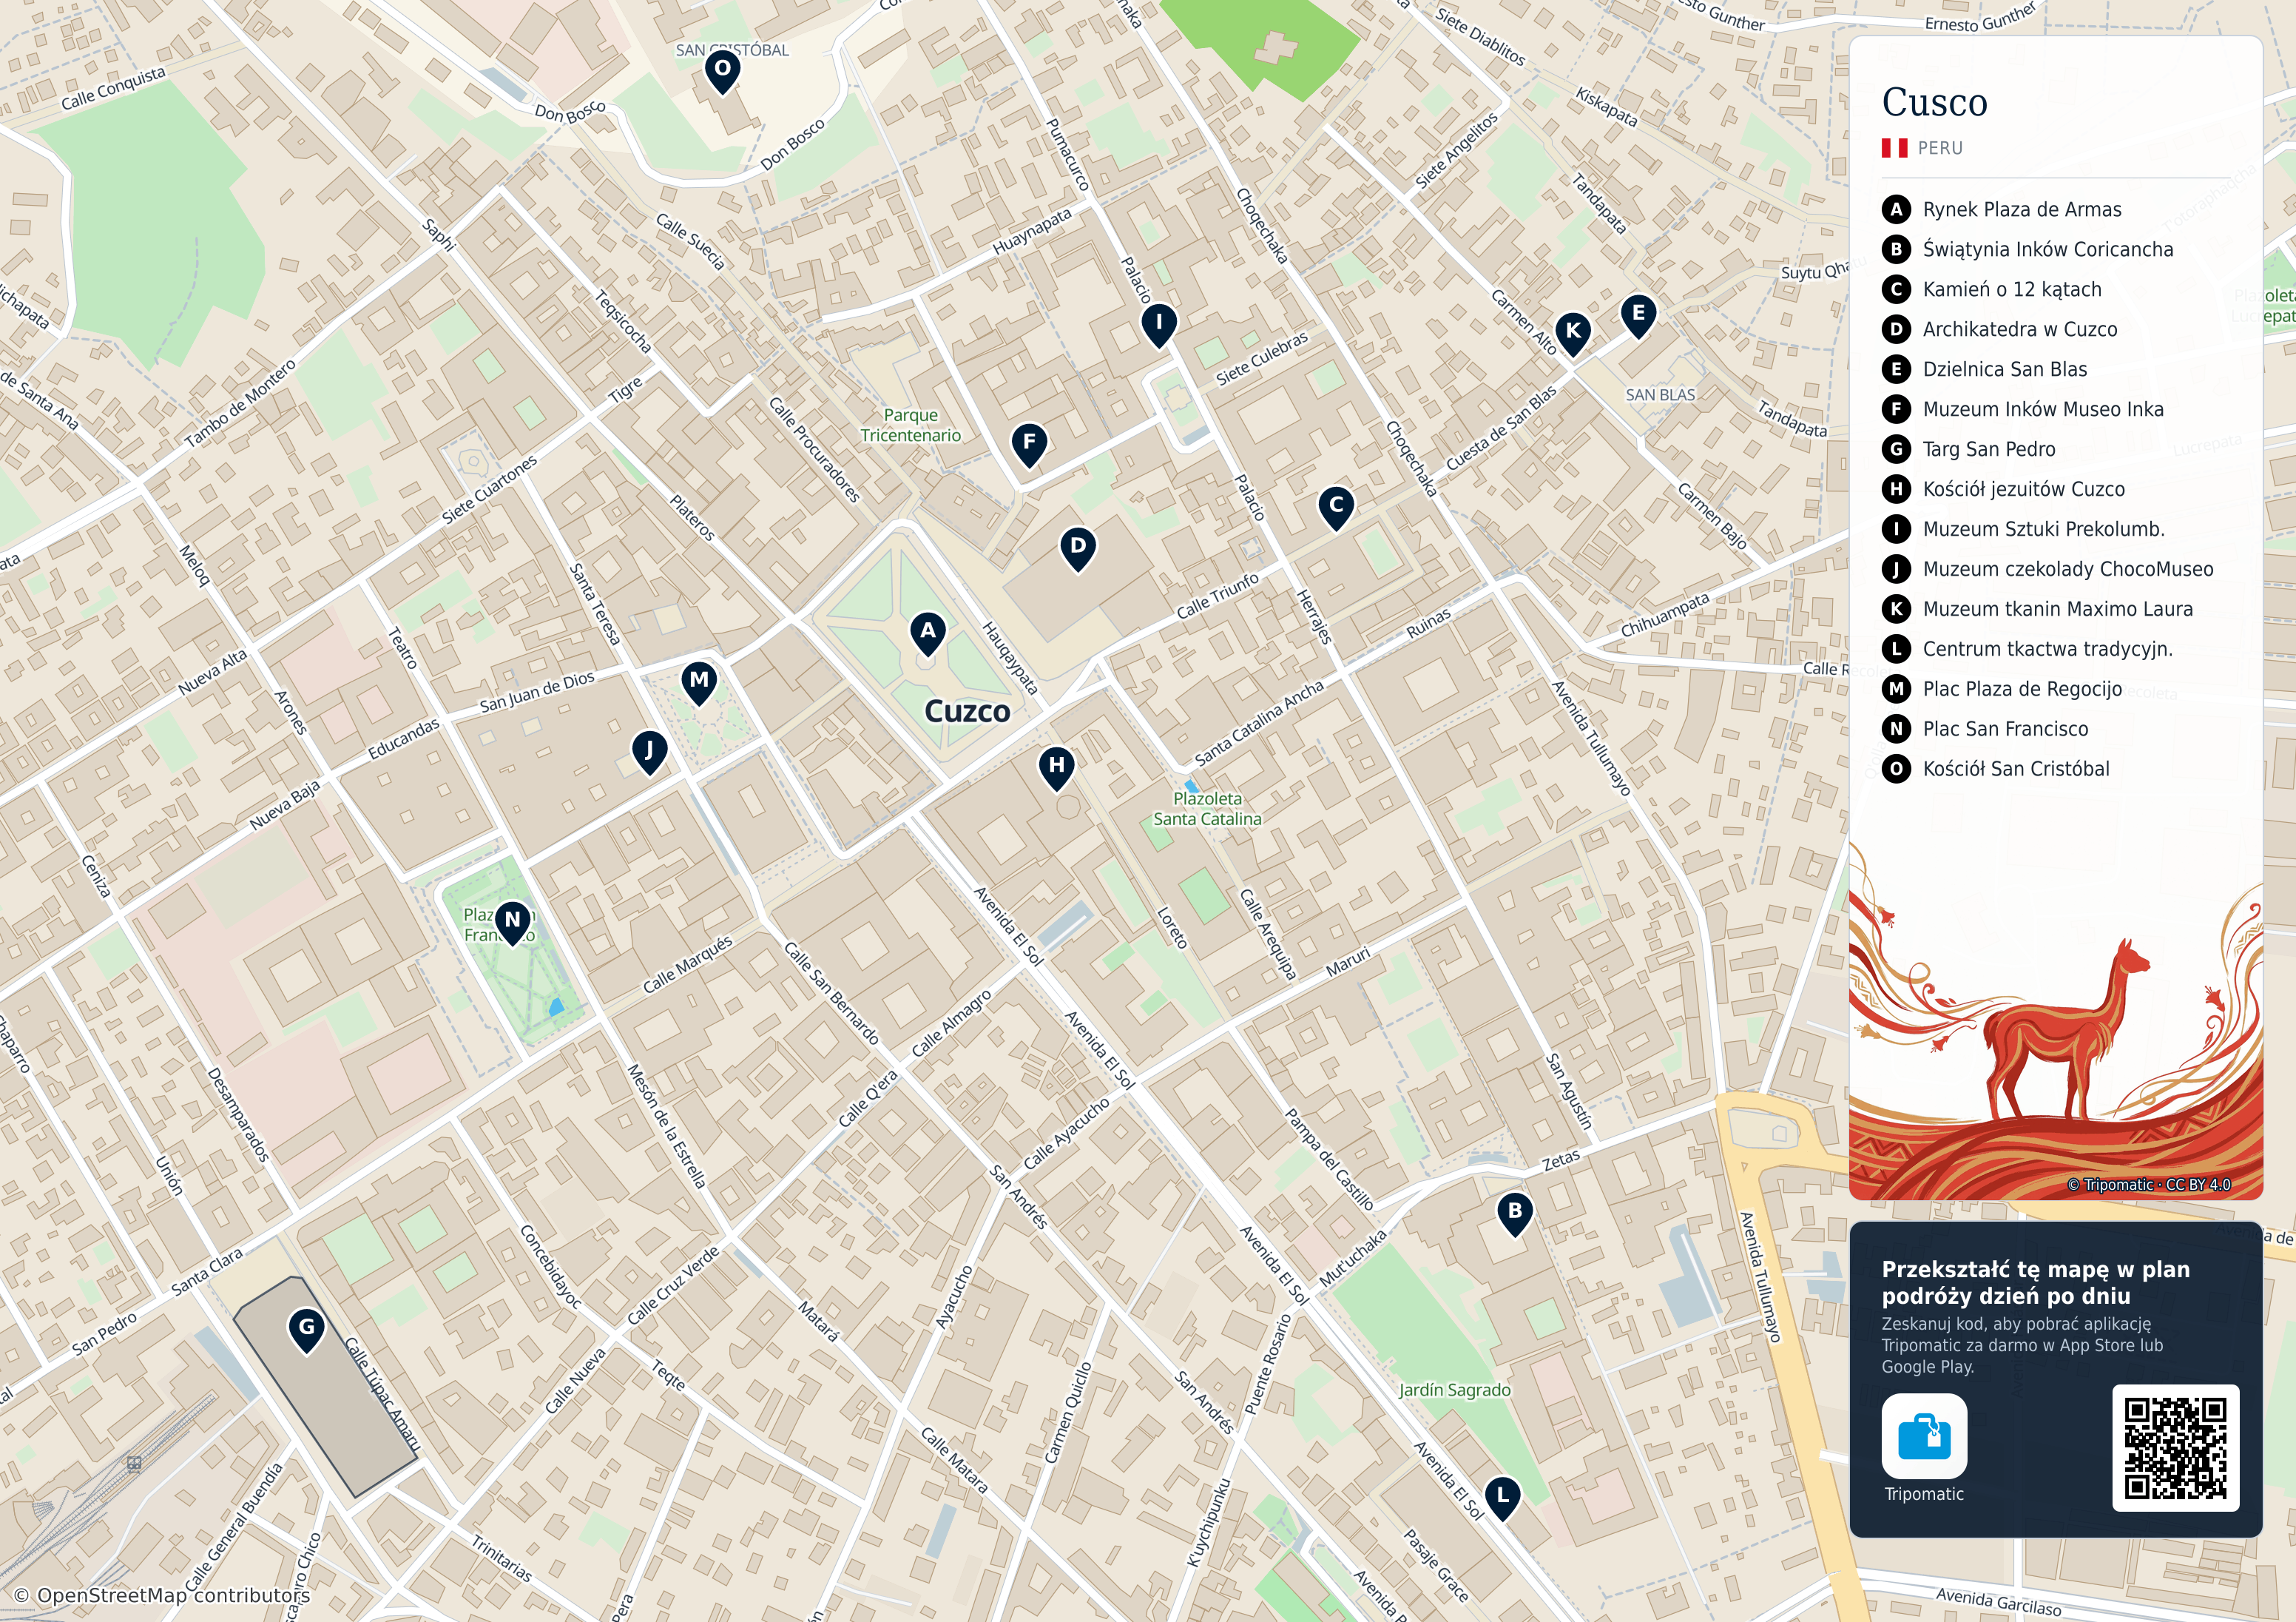Select map pin B at Coricancha
This screenshot has width=2296, height=1622.
1515,1214
